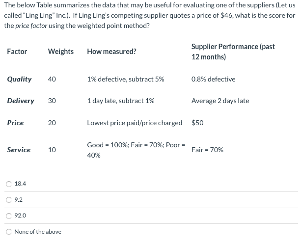Click the Factor column header
The image size is (300, 244).
[17, 52]
